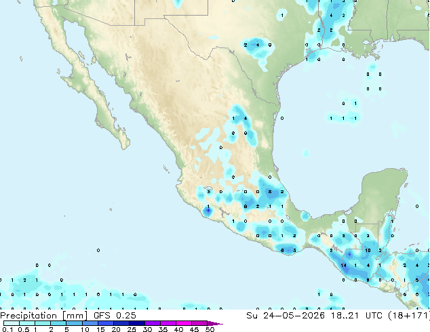Click the "35" legend label

point(163,329)
